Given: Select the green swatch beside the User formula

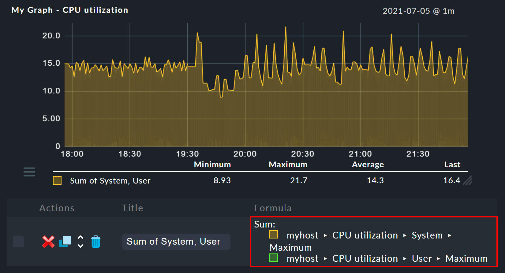Looking at the screenshot, I should click(273, 258).
